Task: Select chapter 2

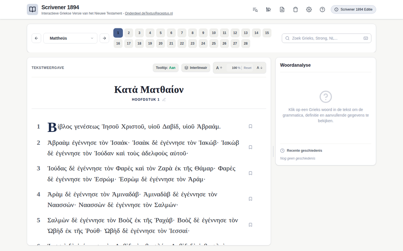Action: (x=129, y=33)
